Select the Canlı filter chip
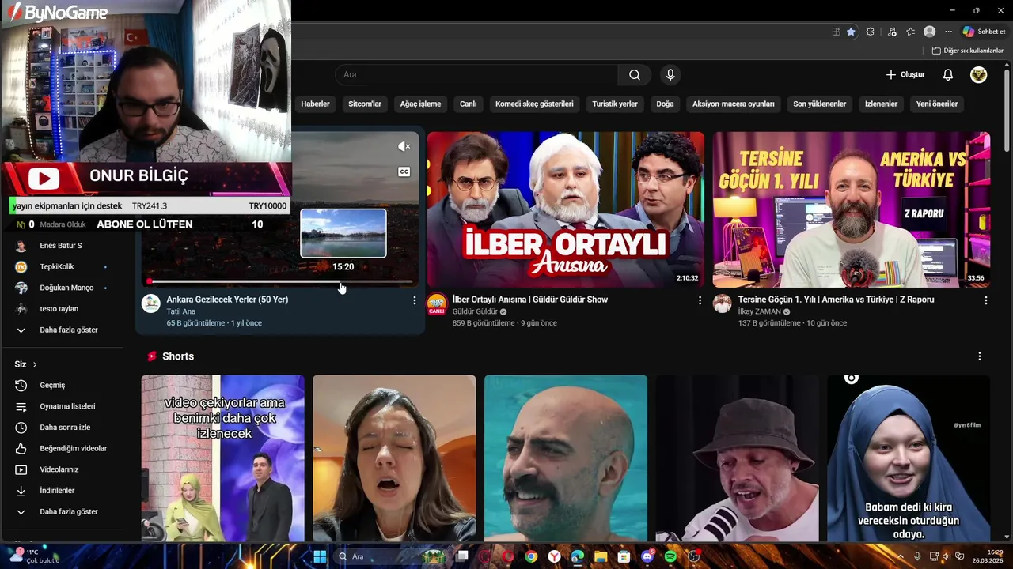The height and width of the screenshot is (569, 1013). click(x=469, y=104)
